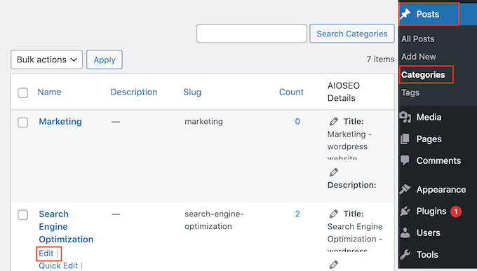
Task: Click Quick Edit under Search Engine Optimization
Action: pos(58,265)
